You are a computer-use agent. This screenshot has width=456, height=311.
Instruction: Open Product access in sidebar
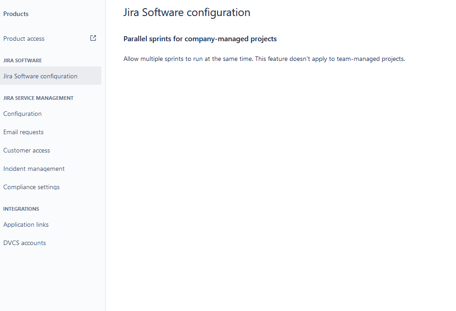24,38
